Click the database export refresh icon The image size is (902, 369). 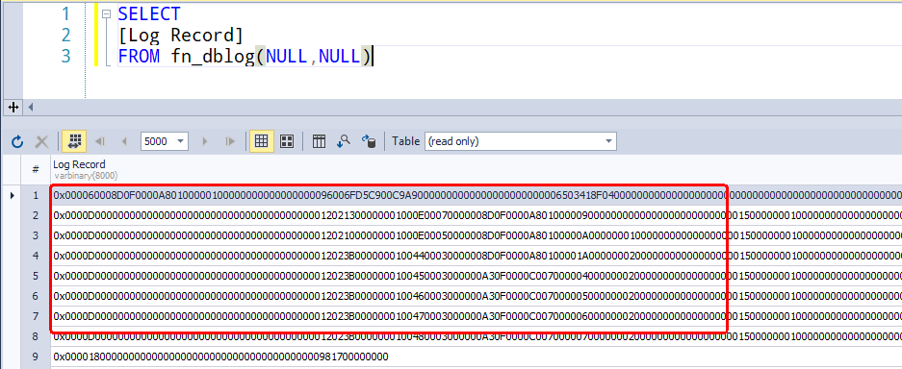click(368, 141)
